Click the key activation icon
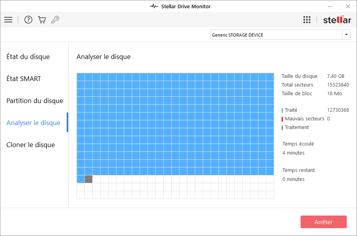The width and height of the screenshot is (357, 236). tap(55, 20)
